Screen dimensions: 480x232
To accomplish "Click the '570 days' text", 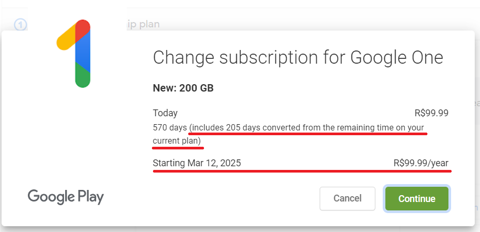I will 170,128.
